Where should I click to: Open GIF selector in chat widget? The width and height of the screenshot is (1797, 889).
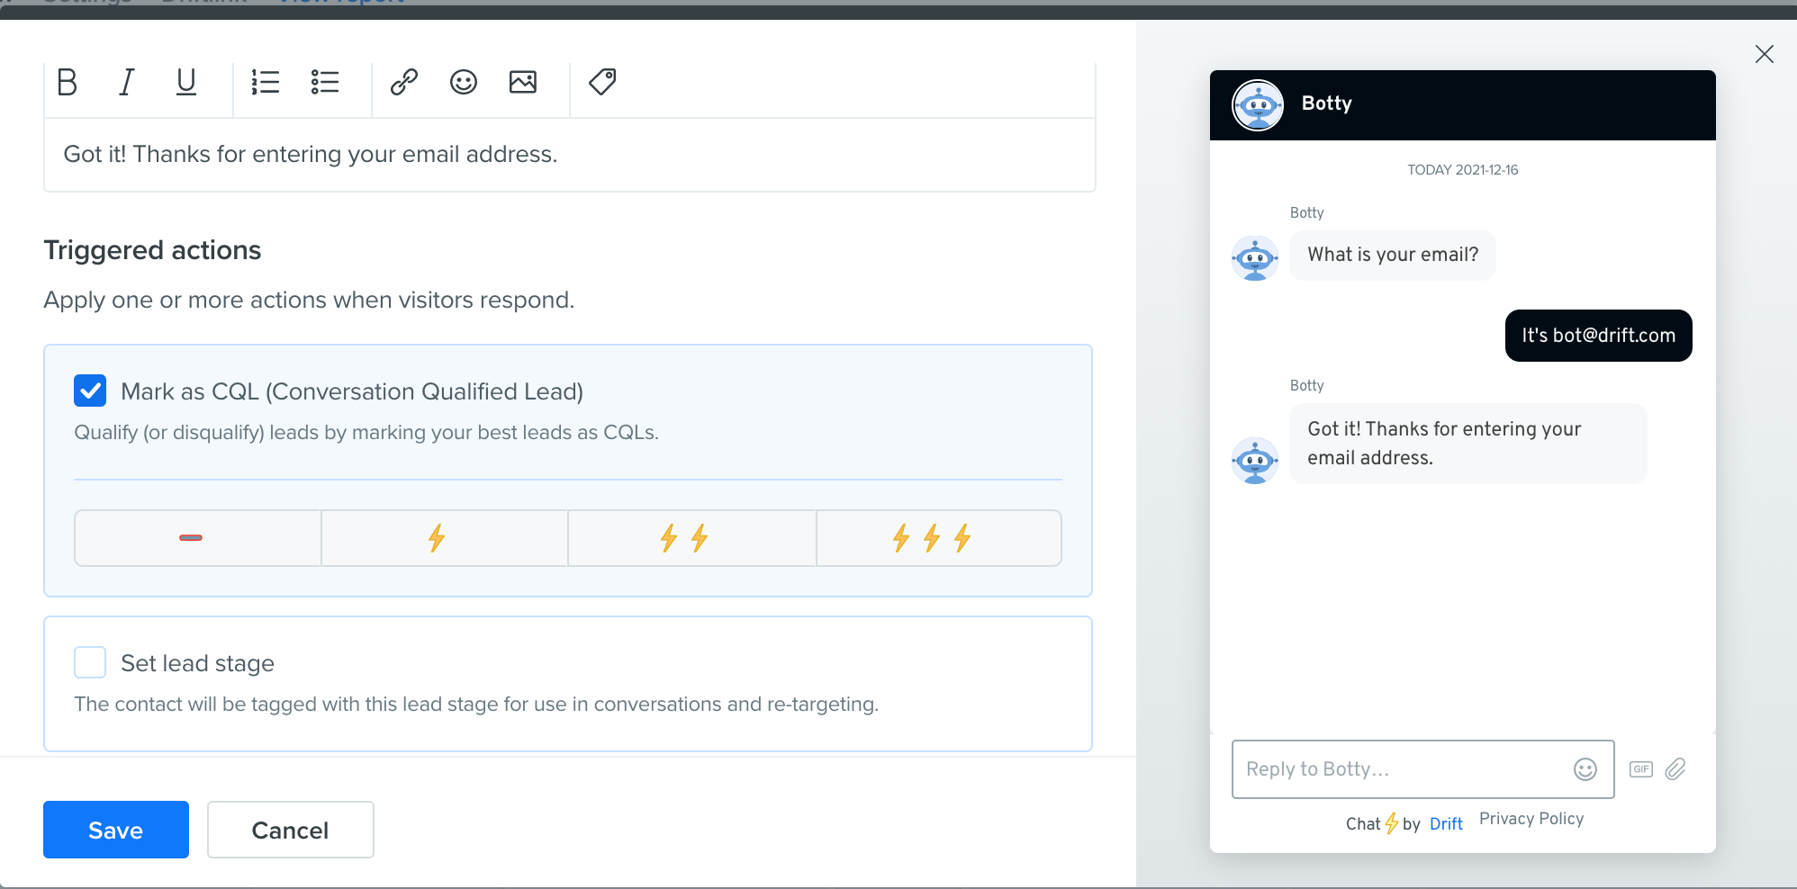point(1641,769)
